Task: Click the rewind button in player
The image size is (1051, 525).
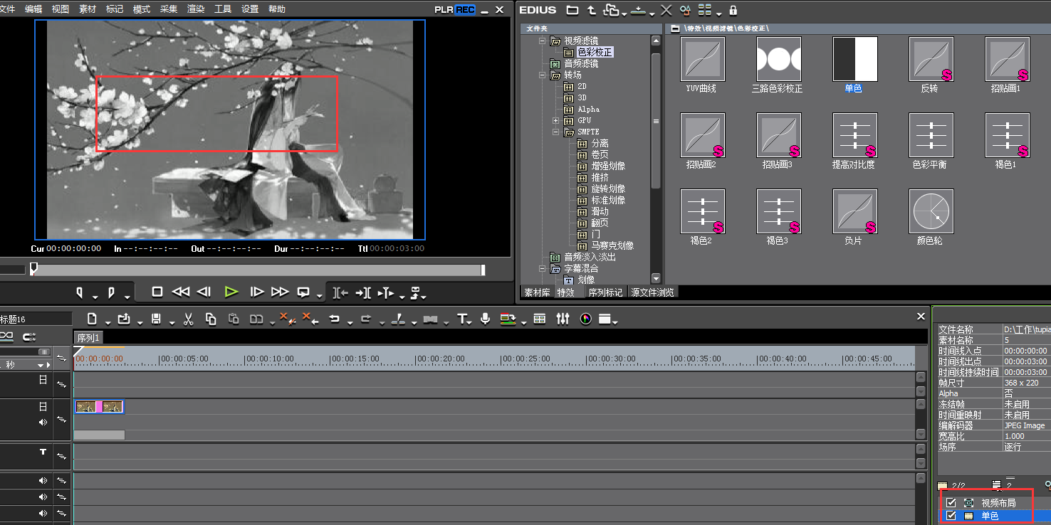Action: 181,292
